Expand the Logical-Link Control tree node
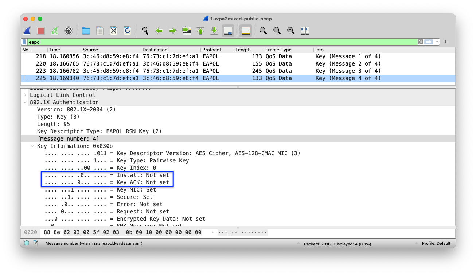 pos(25,95)
